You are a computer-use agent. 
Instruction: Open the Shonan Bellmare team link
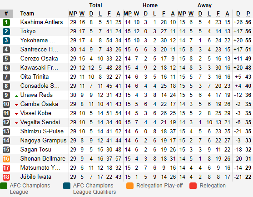(43, 158)
